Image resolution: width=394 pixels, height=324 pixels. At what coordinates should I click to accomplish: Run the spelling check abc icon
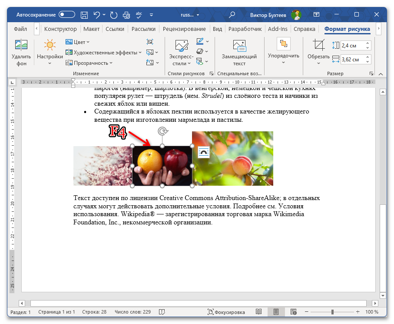(139, 15)
